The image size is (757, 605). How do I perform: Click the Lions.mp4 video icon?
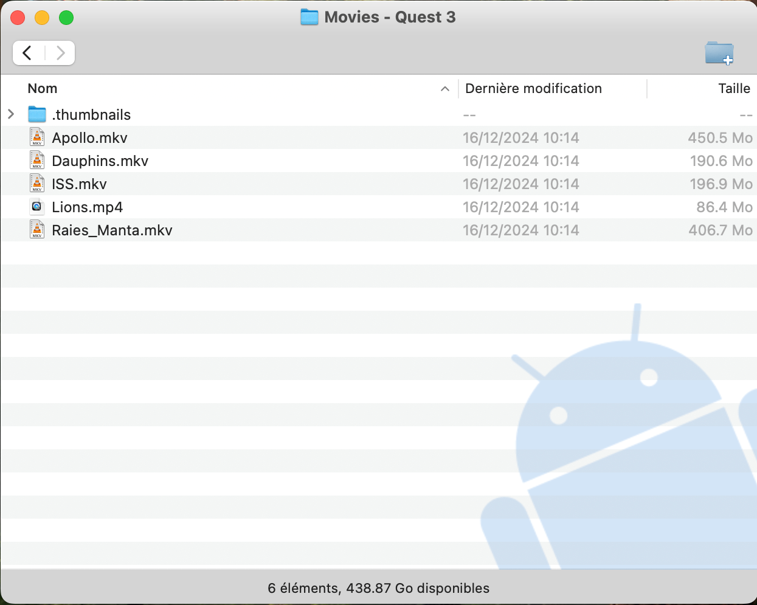point(37,207)
